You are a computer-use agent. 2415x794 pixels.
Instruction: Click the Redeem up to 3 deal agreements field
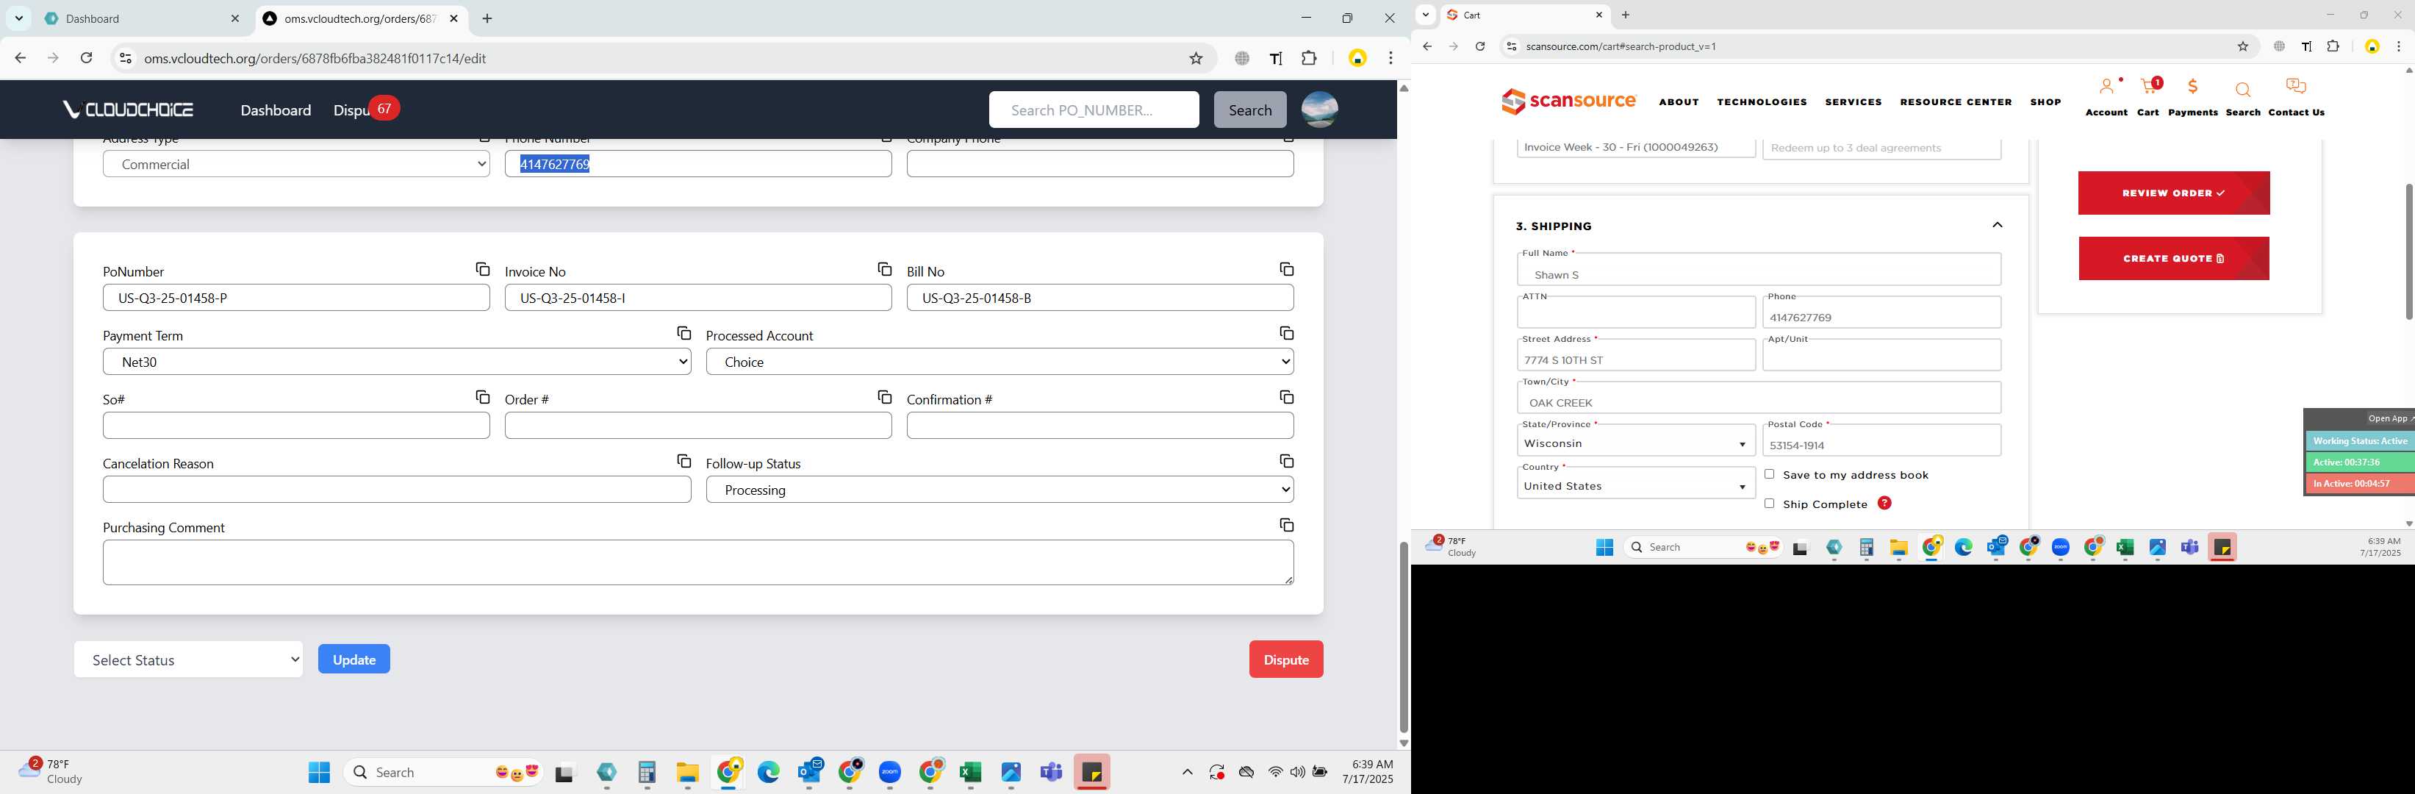tap(1881, 148)
